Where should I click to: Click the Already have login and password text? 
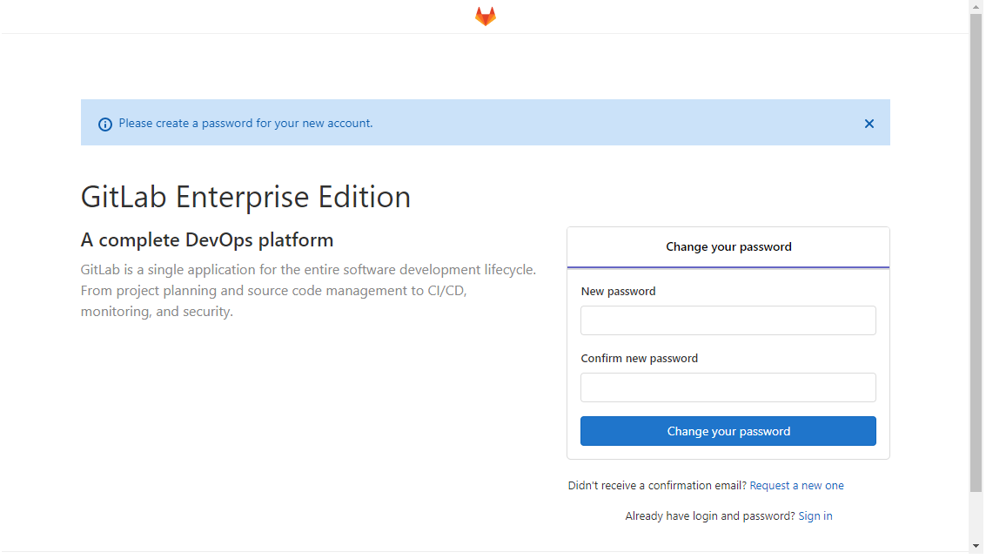[x=710, y=515]
